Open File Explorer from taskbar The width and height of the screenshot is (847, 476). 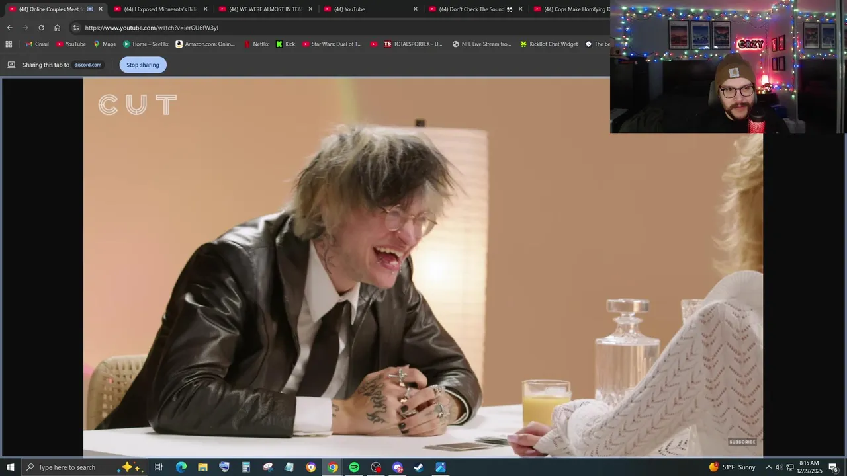point(202,467)
